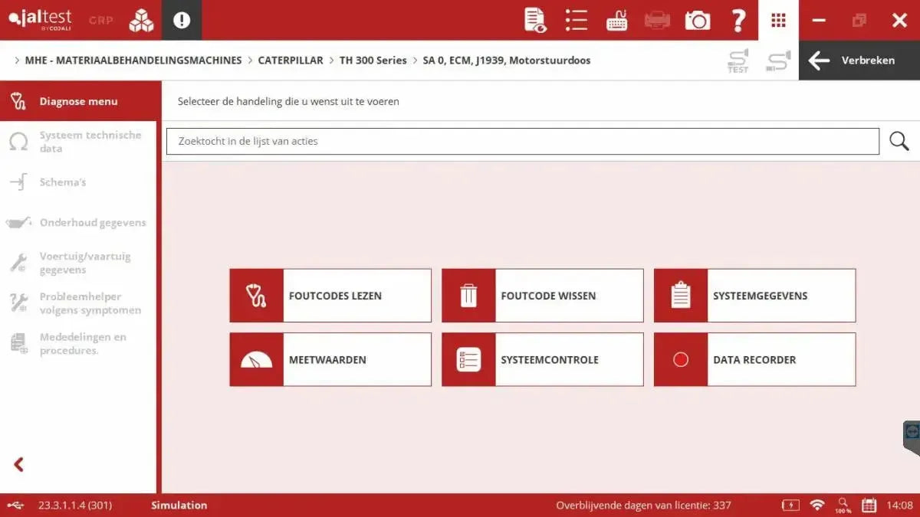The height and width of the screenshot is (517, 920).
Task: Open Schema's from the sidebar
Action: pos(61,182)
